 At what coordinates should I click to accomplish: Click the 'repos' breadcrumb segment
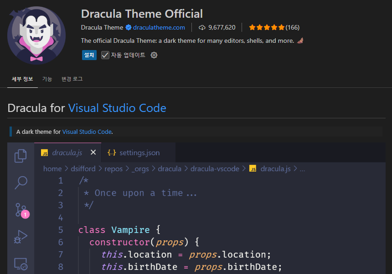113,169
